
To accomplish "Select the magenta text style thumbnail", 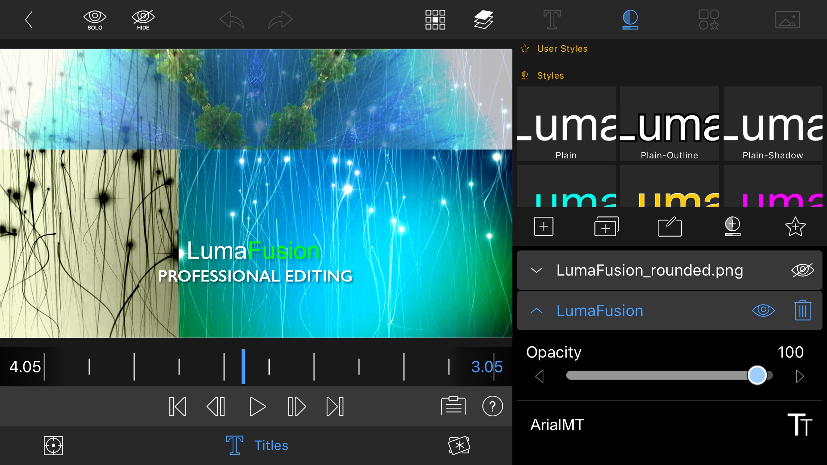I will pyautogui.click(x=773, y=186).
